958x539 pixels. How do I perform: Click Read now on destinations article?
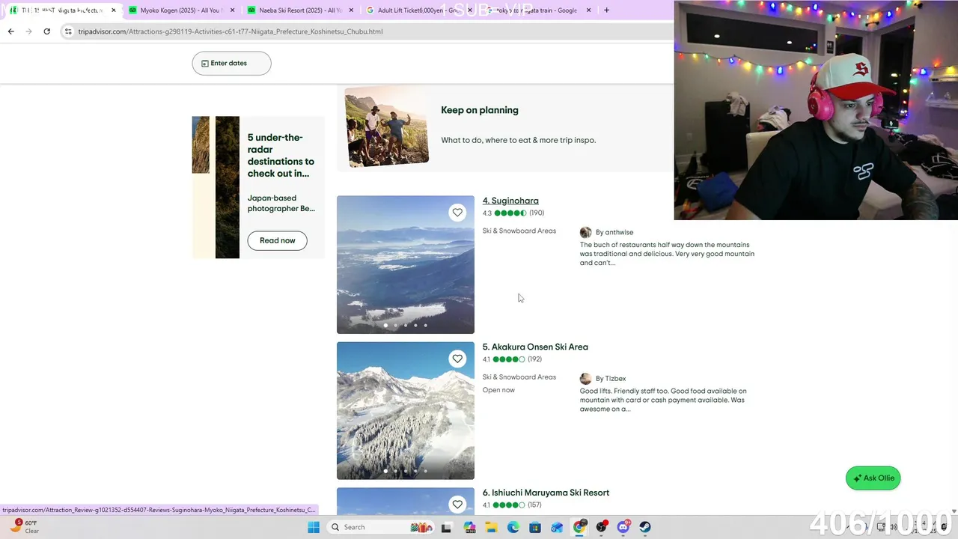coord(277,240)
